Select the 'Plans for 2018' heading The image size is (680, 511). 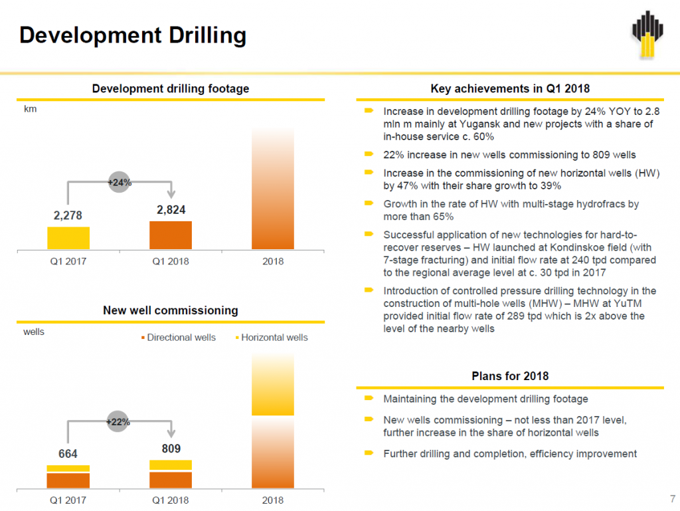509,376
